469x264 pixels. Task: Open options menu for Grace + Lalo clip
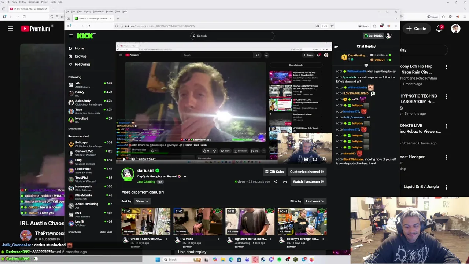point(167,239)
